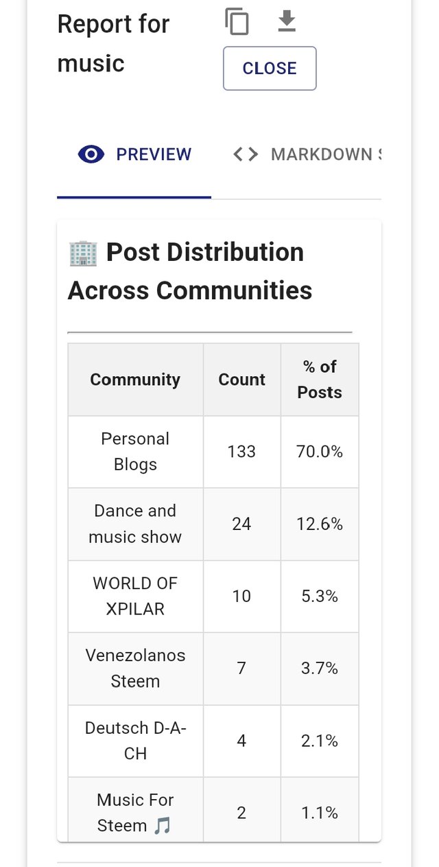This screenshot has width=439, height=867.
Task: Click the Deutsch D-A-CH cell
Action: pos(135,741)
